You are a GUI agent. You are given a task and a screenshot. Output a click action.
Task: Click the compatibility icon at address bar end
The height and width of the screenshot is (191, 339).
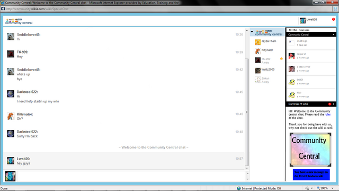(335, 9)
